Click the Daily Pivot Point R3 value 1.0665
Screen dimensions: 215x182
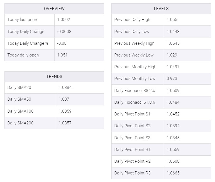173,173
